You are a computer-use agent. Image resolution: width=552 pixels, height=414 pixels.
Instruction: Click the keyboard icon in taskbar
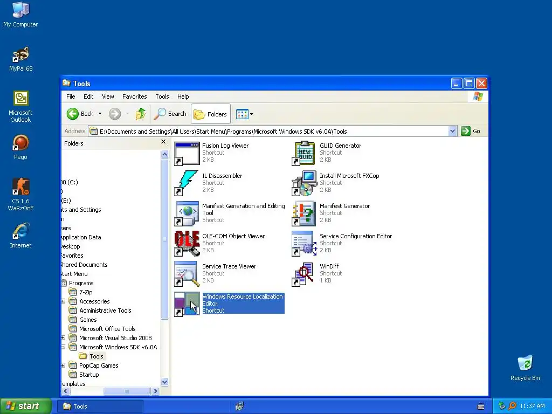480,406
